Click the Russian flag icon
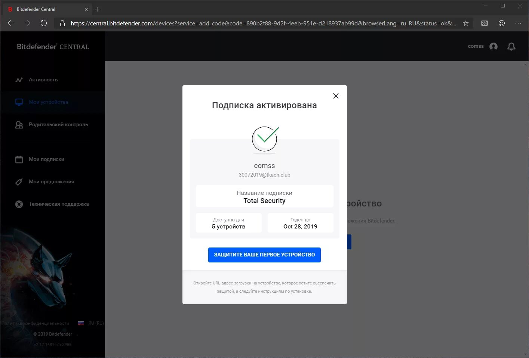 coord(81,323)
